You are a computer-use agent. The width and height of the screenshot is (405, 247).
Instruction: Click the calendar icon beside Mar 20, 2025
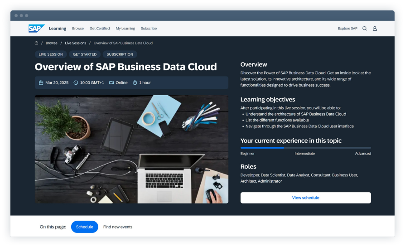click(41, 83)
